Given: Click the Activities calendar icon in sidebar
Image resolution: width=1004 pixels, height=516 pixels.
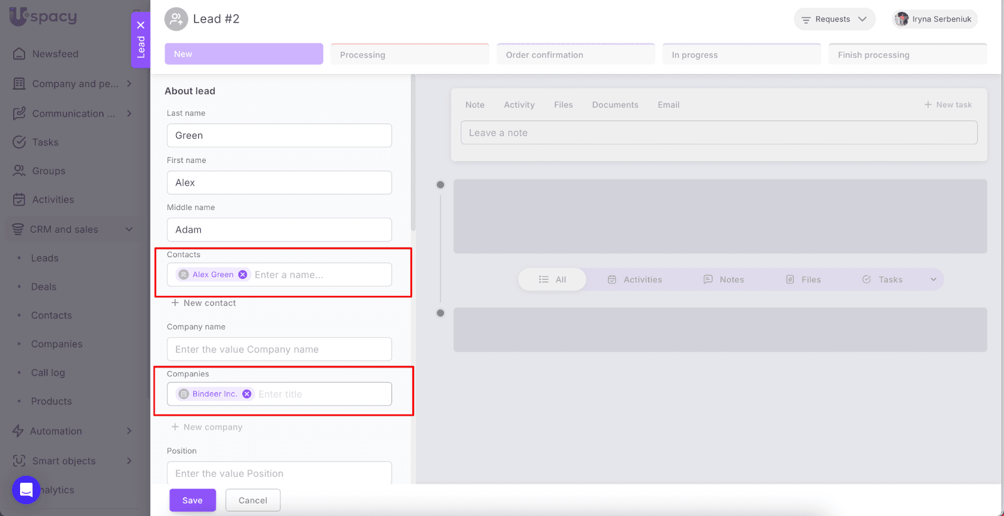Looking at the screenshot, I should point(19,199).
